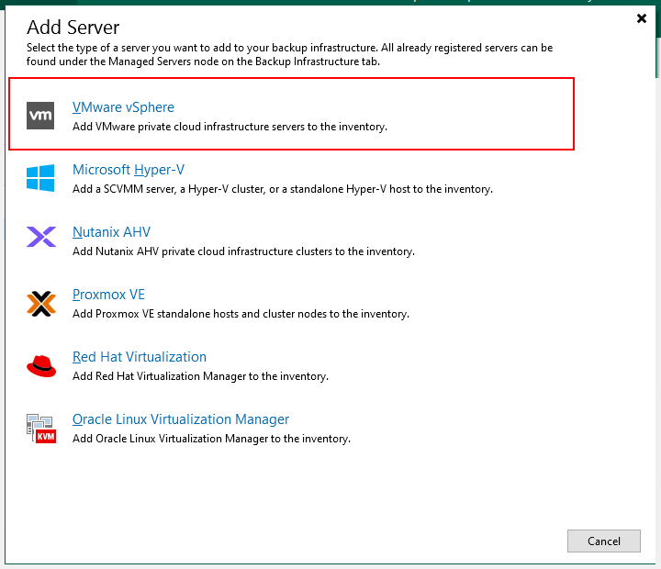Click the Oracle KVM server icon

[x=41, y=429]
